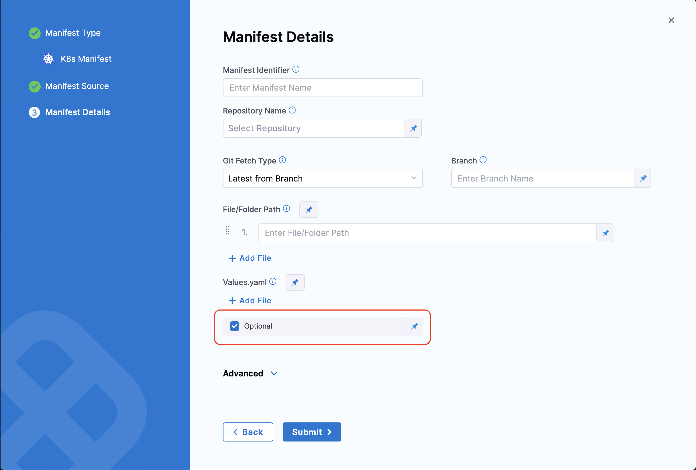Image resolution: width=696 pixels, height=470 pixels.
Task: Click pin icon next to Values.yaml label
Action: (295, 282)
